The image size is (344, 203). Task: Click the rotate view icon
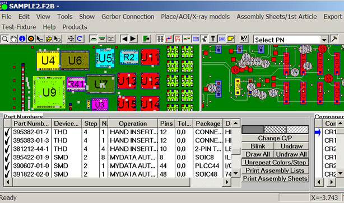point(80,39)
